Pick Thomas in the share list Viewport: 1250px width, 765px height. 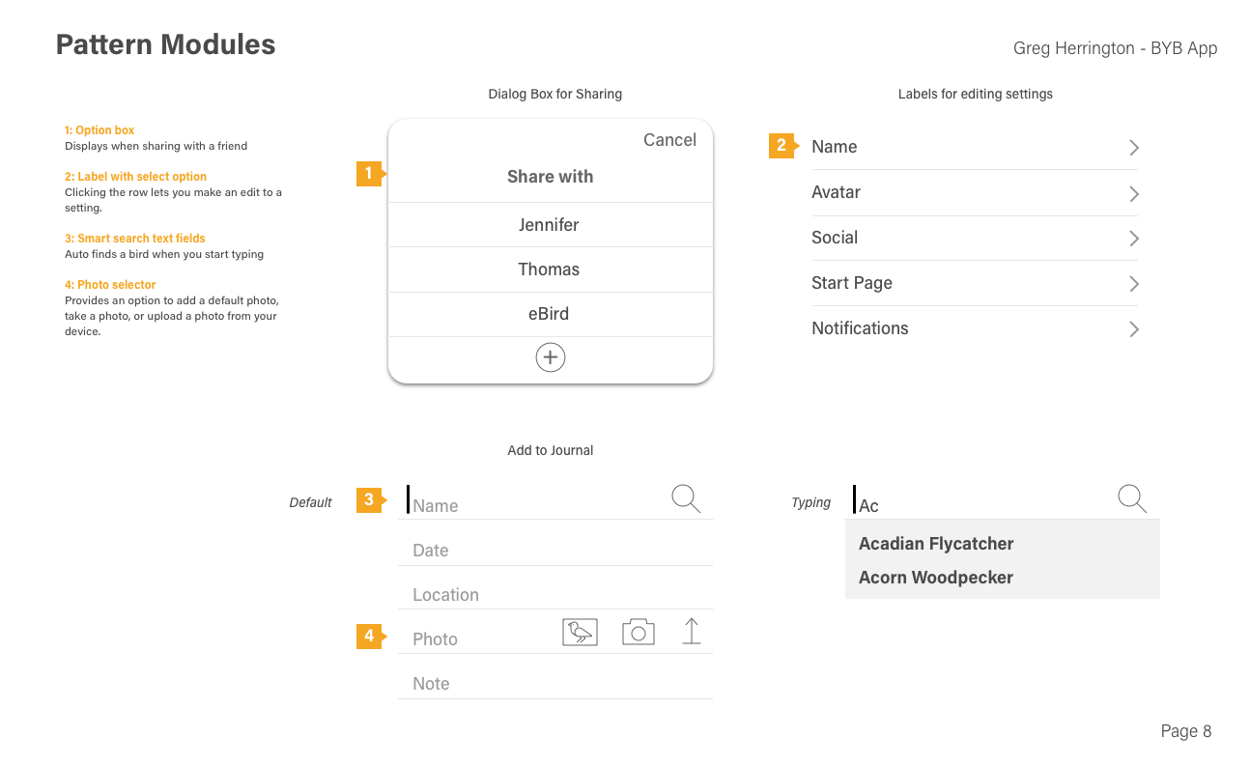549,269
